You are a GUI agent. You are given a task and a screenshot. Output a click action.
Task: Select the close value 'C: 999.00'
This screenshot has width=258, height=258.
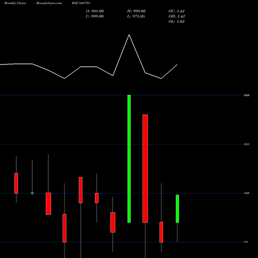[x=95, y=17]
